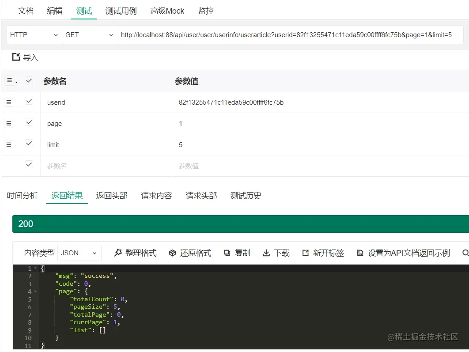The width and height of the screenshot is (469, 352).
Task: Click the search icon in response toolbar
Action: tap(465, 253)
